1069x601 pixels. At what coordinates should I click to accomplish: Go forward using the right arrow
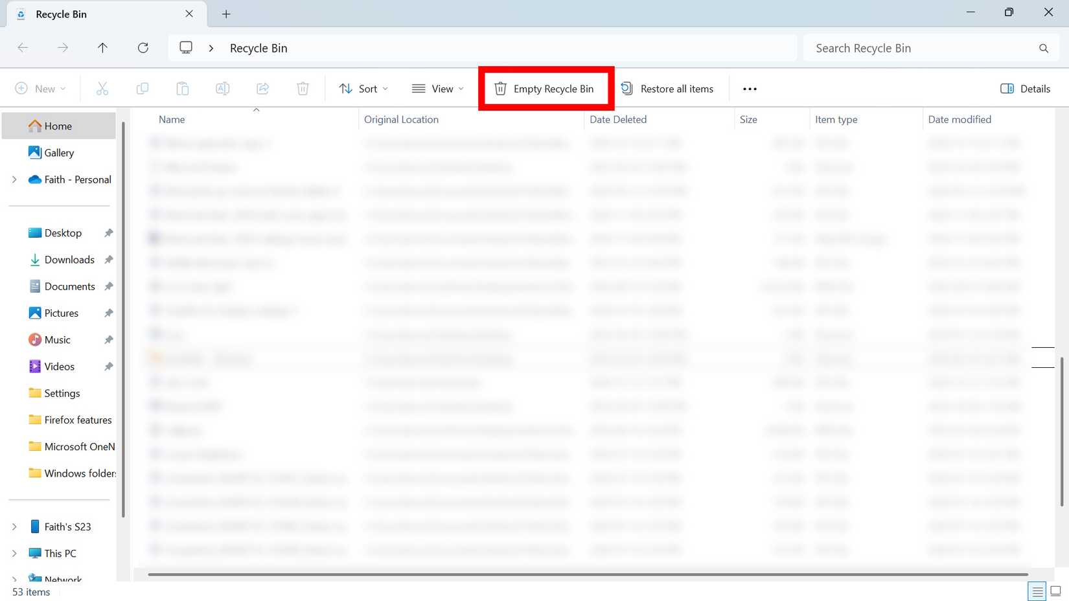pyautogui.click(x=63, y=48)
